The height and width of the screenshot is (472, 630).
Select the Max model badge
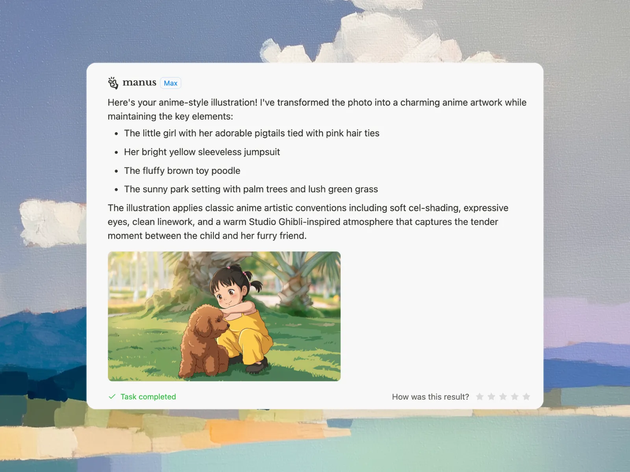click(170, 83)
